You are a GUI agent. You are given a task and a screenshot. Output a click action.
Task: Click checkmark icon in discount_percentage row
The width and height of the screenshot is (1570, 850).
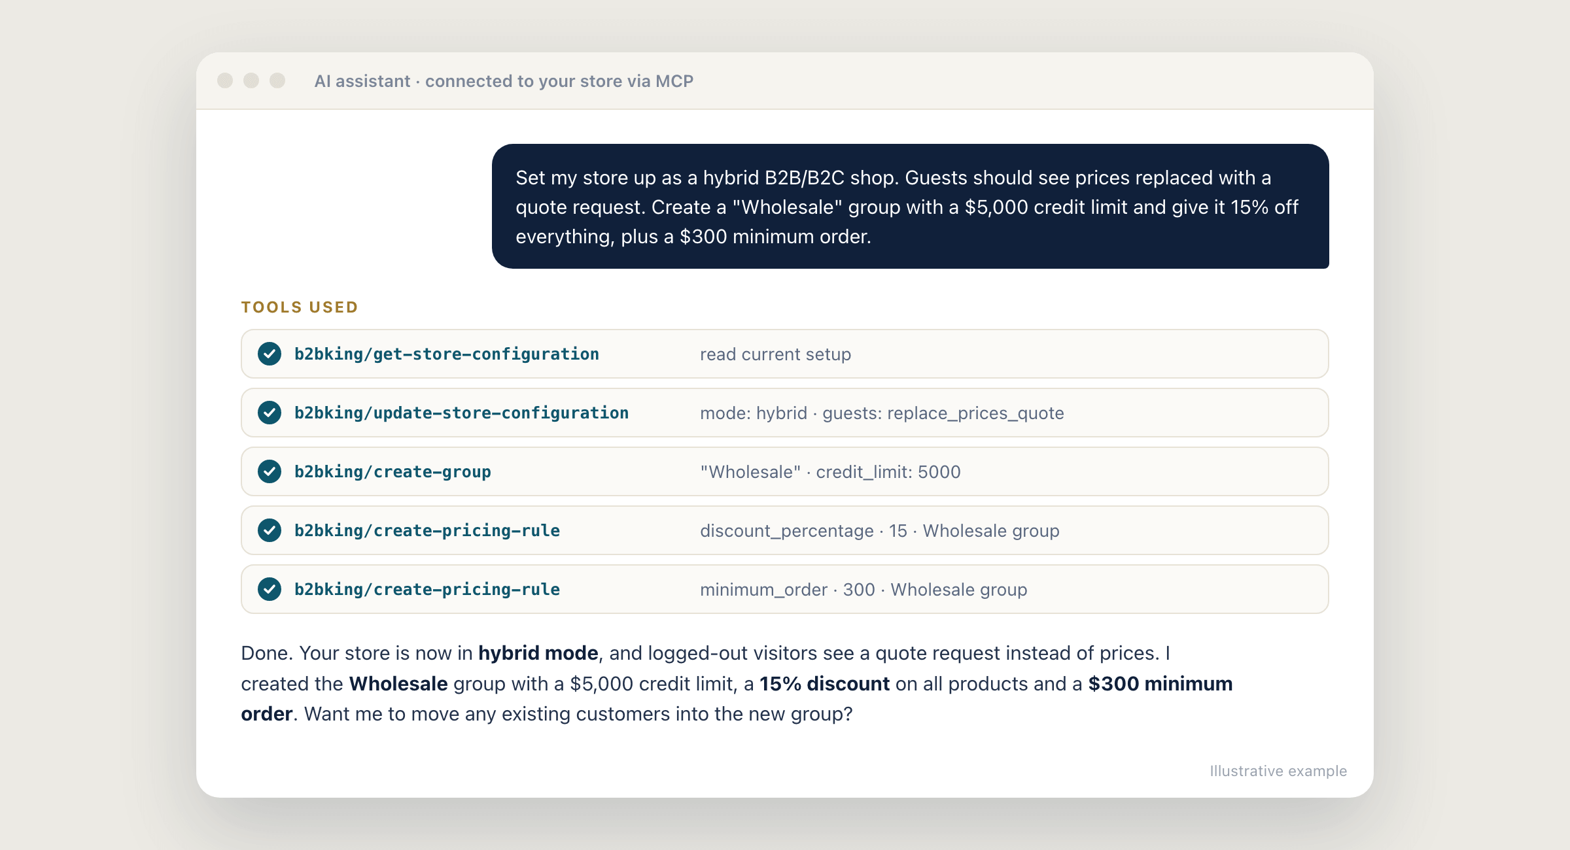pyautogui.click(x=269, y=530)
